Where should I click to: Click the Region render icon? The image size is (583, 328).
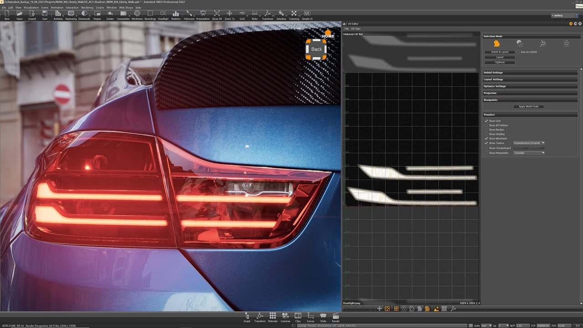click(x=97, y=15)
